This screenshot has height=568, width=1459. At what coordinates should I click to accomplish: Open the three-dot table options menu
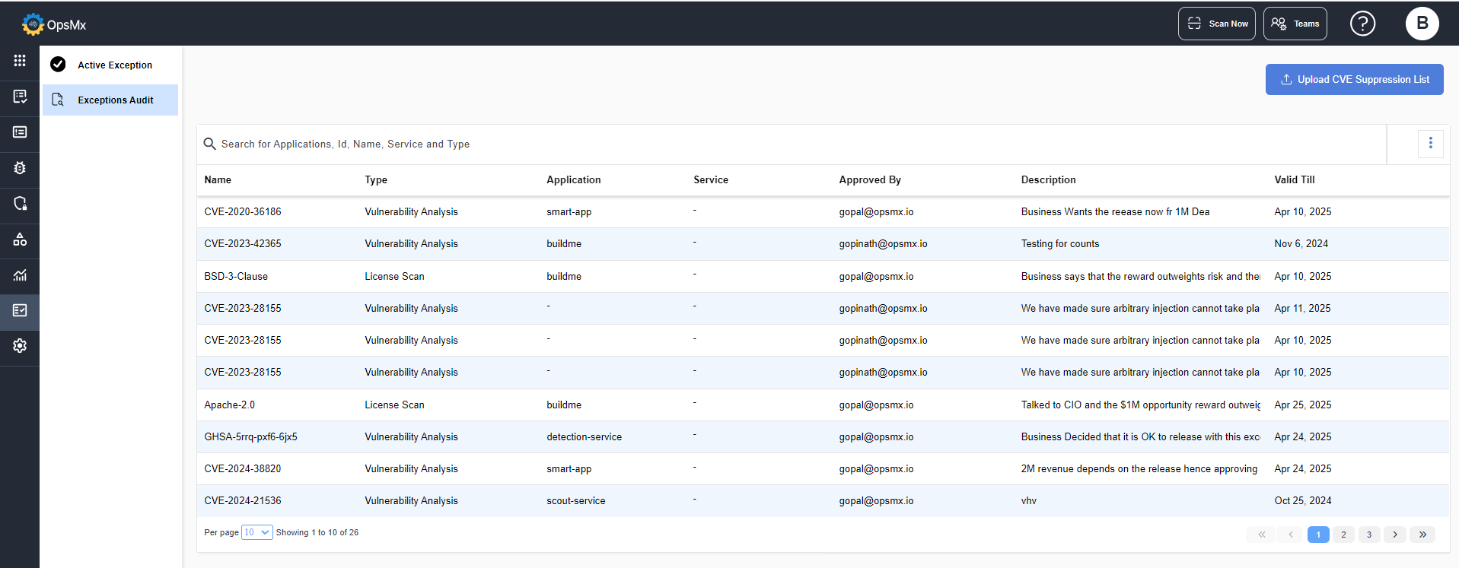tap(1430, 143)
